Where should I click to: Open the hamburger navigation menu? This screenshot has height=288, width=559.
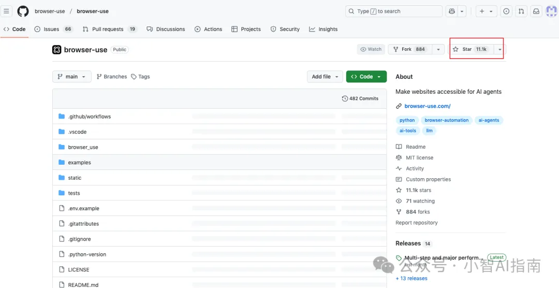(x=7, y=11)
